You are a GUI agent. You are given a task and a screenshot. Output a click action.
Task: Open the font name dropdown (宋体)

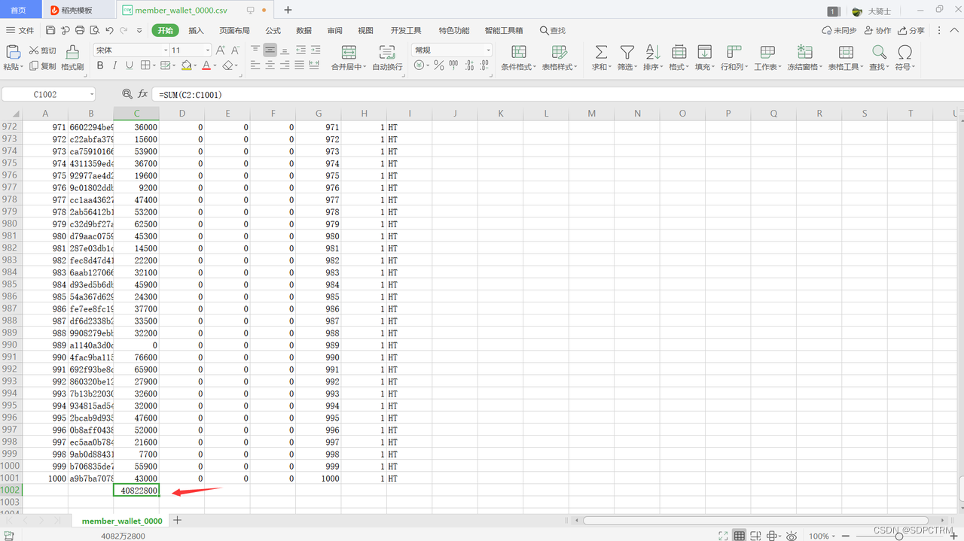[166, 50]
